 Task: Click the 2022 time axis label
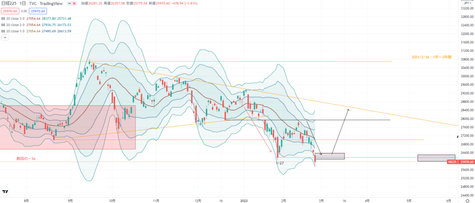tap(243, 201)
